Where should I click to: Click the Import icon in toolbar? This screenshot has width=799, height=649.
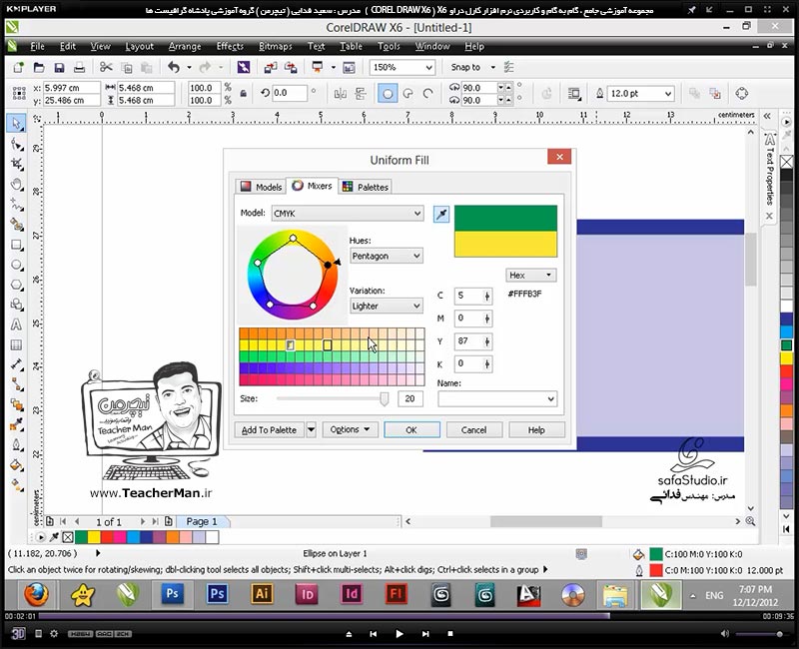271,67
